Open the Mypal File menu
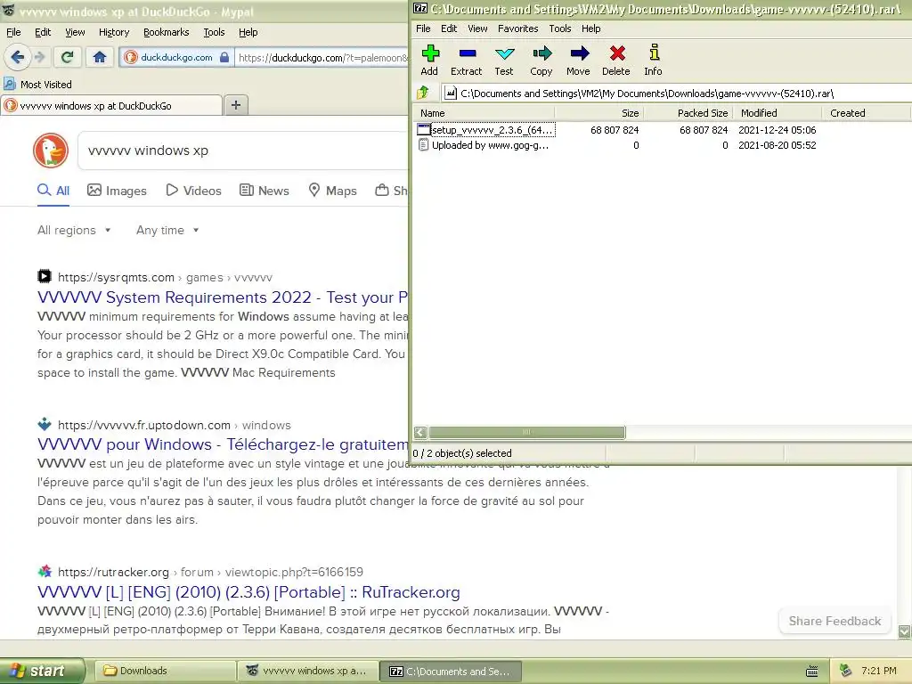The height and width of the screenshot is (684, 912). tap(13, 33)
